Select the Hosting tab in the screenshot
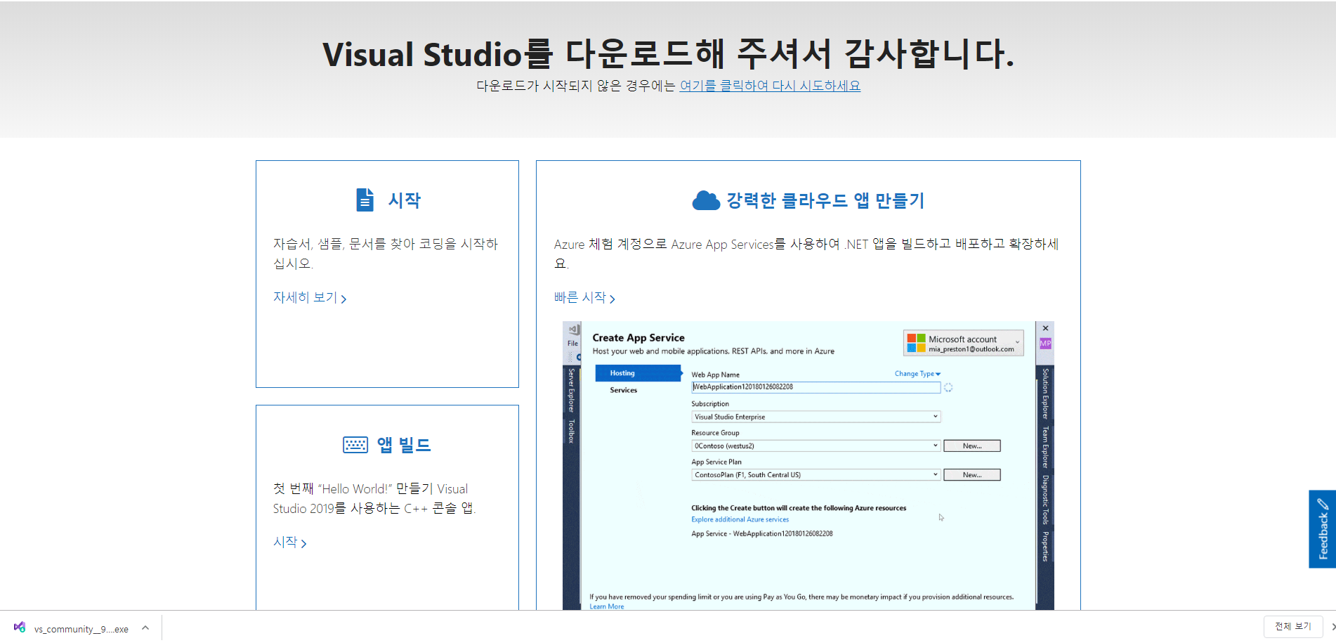The width and height of the screenshot is (1336, 643). coord(638,373)
